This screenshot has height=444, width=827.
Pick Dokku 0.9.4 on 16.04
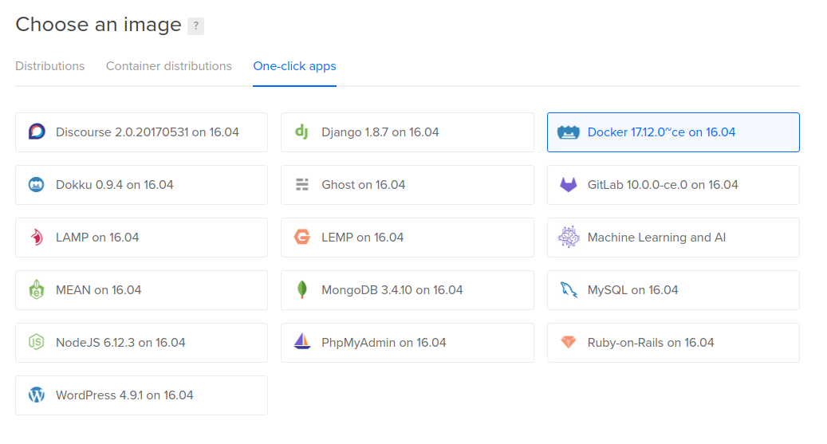[x=141, y=185]
